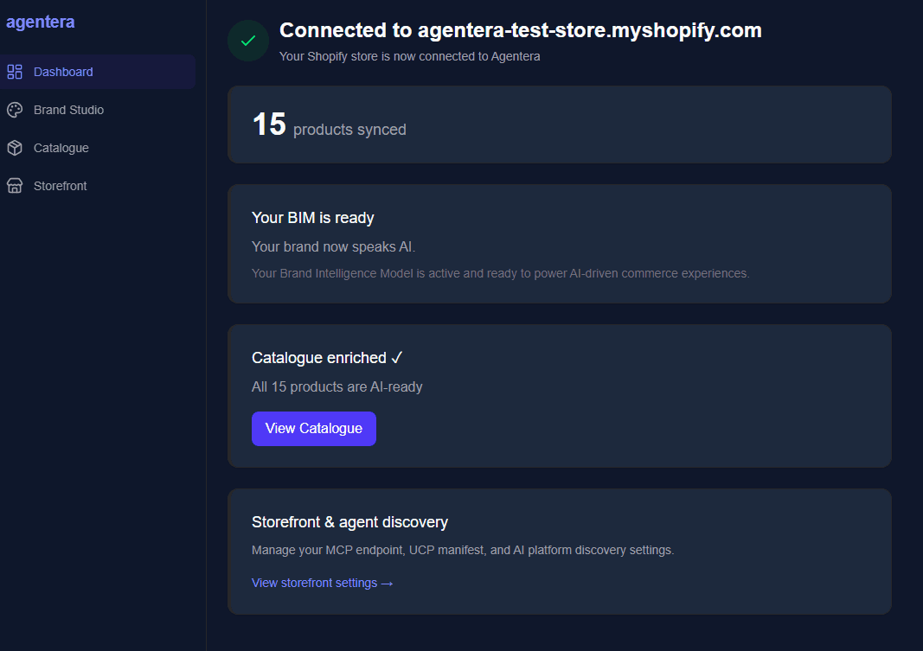Click the Storefront & agent discovery heading

tap(349, 521)
